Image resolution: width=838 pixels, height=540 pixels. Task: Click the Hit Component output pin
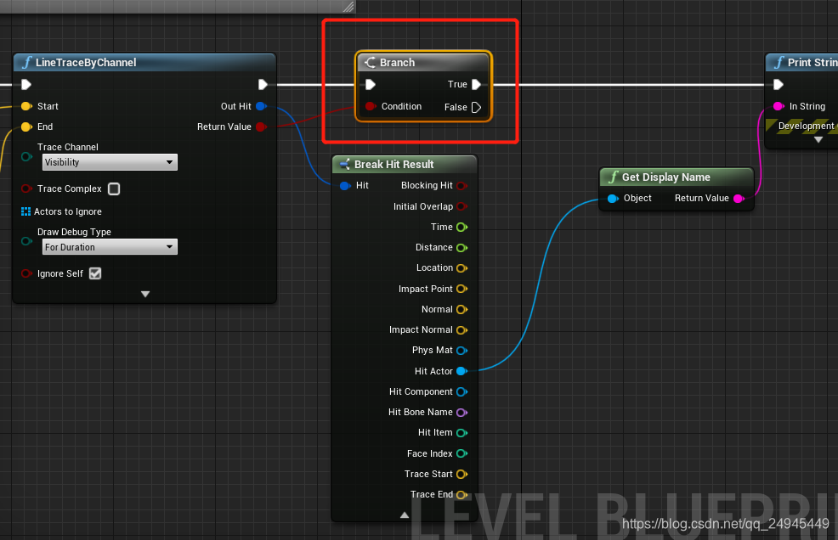461,391
